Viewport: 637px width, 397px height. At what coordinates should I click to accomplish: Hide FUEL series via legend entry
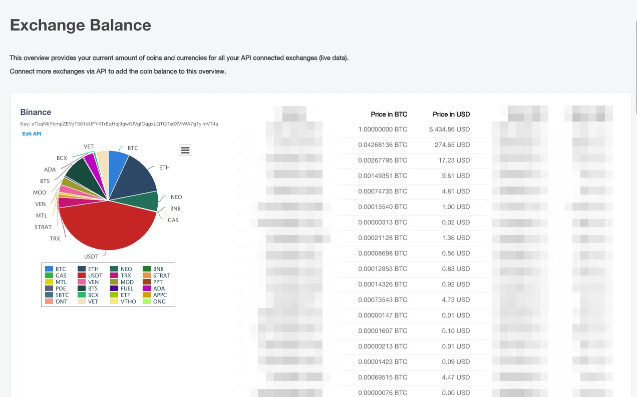(x=122, y=288)
